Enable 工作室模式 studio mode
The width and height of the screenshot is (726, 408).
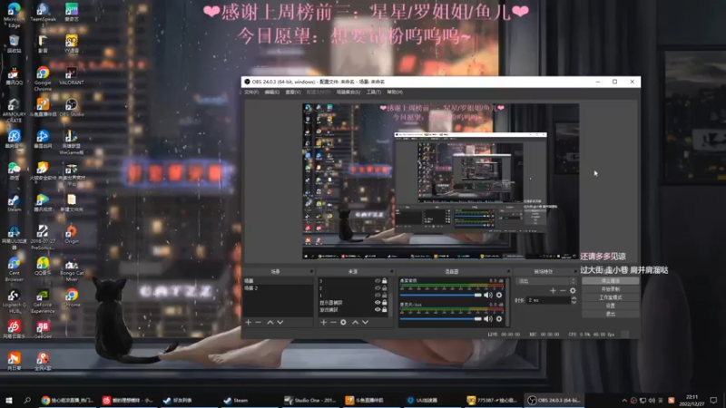(610, 297)
